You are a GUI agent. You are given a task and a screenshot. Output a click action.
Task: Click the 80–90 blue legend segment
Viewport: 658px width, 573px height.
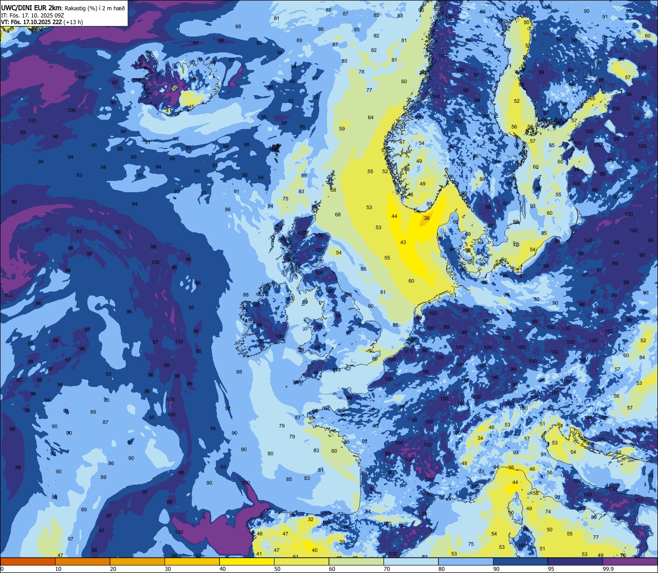466,562
